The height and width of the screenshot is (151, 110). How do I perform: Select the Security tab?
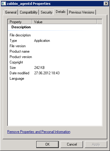click(x=46, y=12)
